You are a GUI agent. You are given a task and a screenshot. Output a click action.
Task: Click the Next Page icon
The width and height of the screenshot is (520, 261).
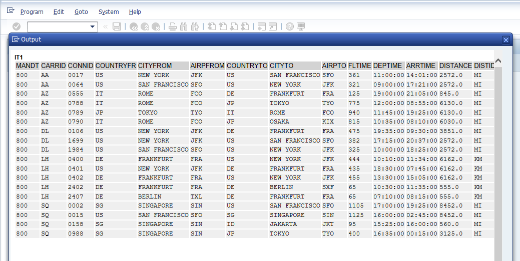tap(234, 26)
